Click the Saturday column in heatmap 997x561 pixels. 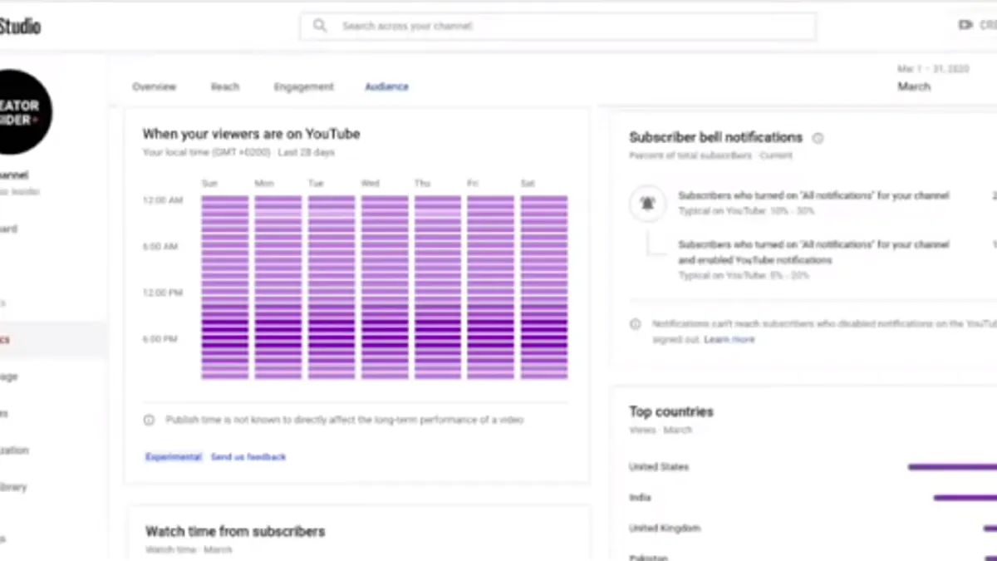point(544,288)
